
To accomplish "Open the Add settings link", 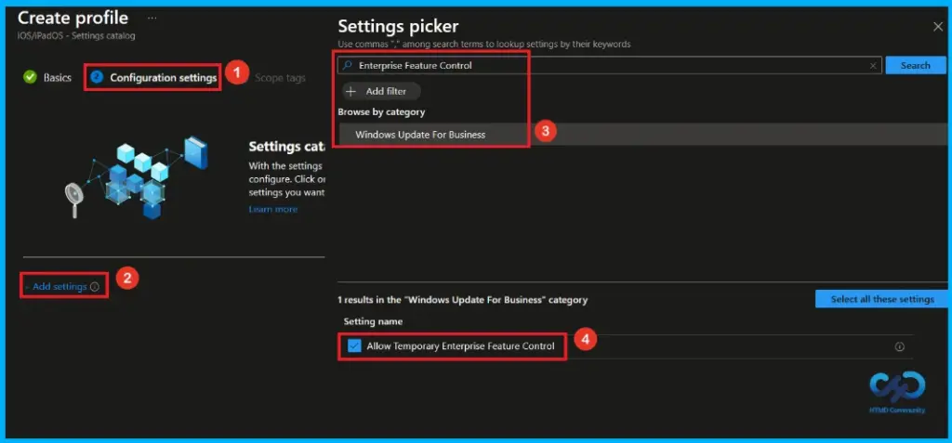I will coord(59,286).
